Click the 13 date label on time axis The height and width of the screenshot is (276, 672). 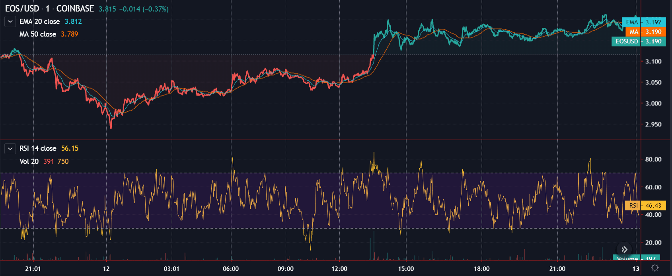(636, 269)
